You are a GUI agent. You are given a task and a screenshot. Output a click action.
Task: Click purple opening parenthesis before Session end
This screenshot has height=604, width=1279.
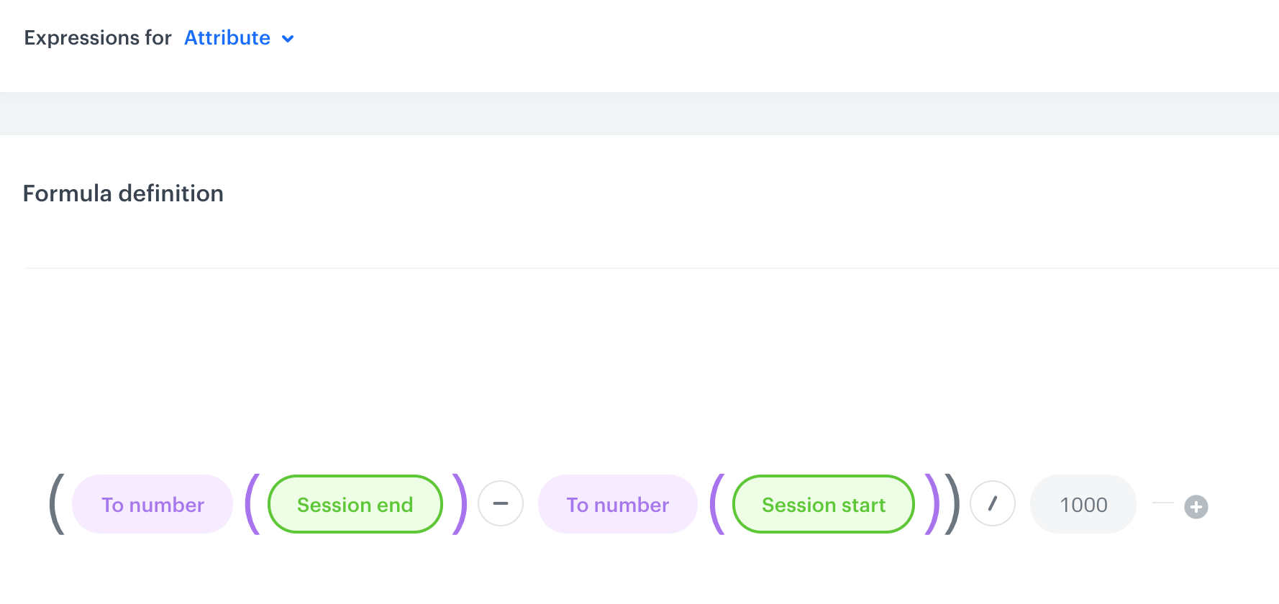[x=252, y=503]
